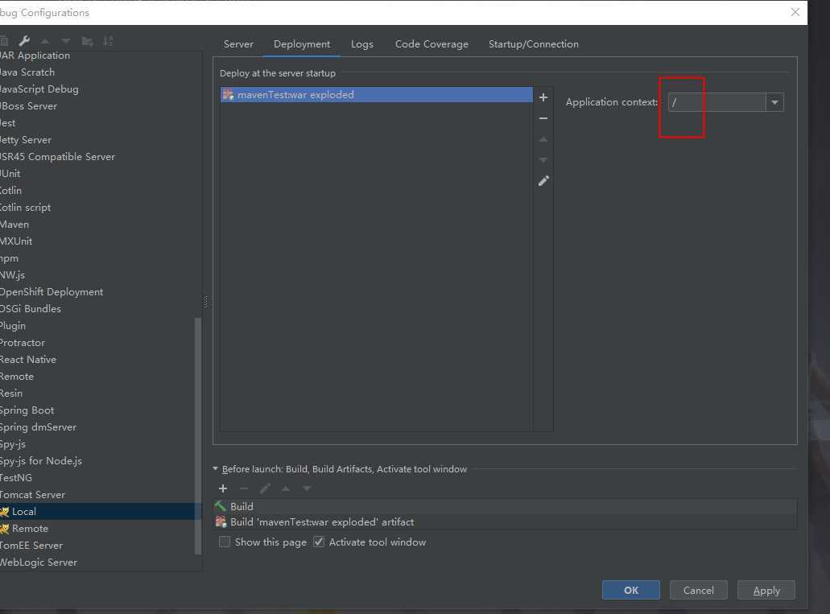
Task: Open the Code Coverage tab
Action: [x=432, y=44]
